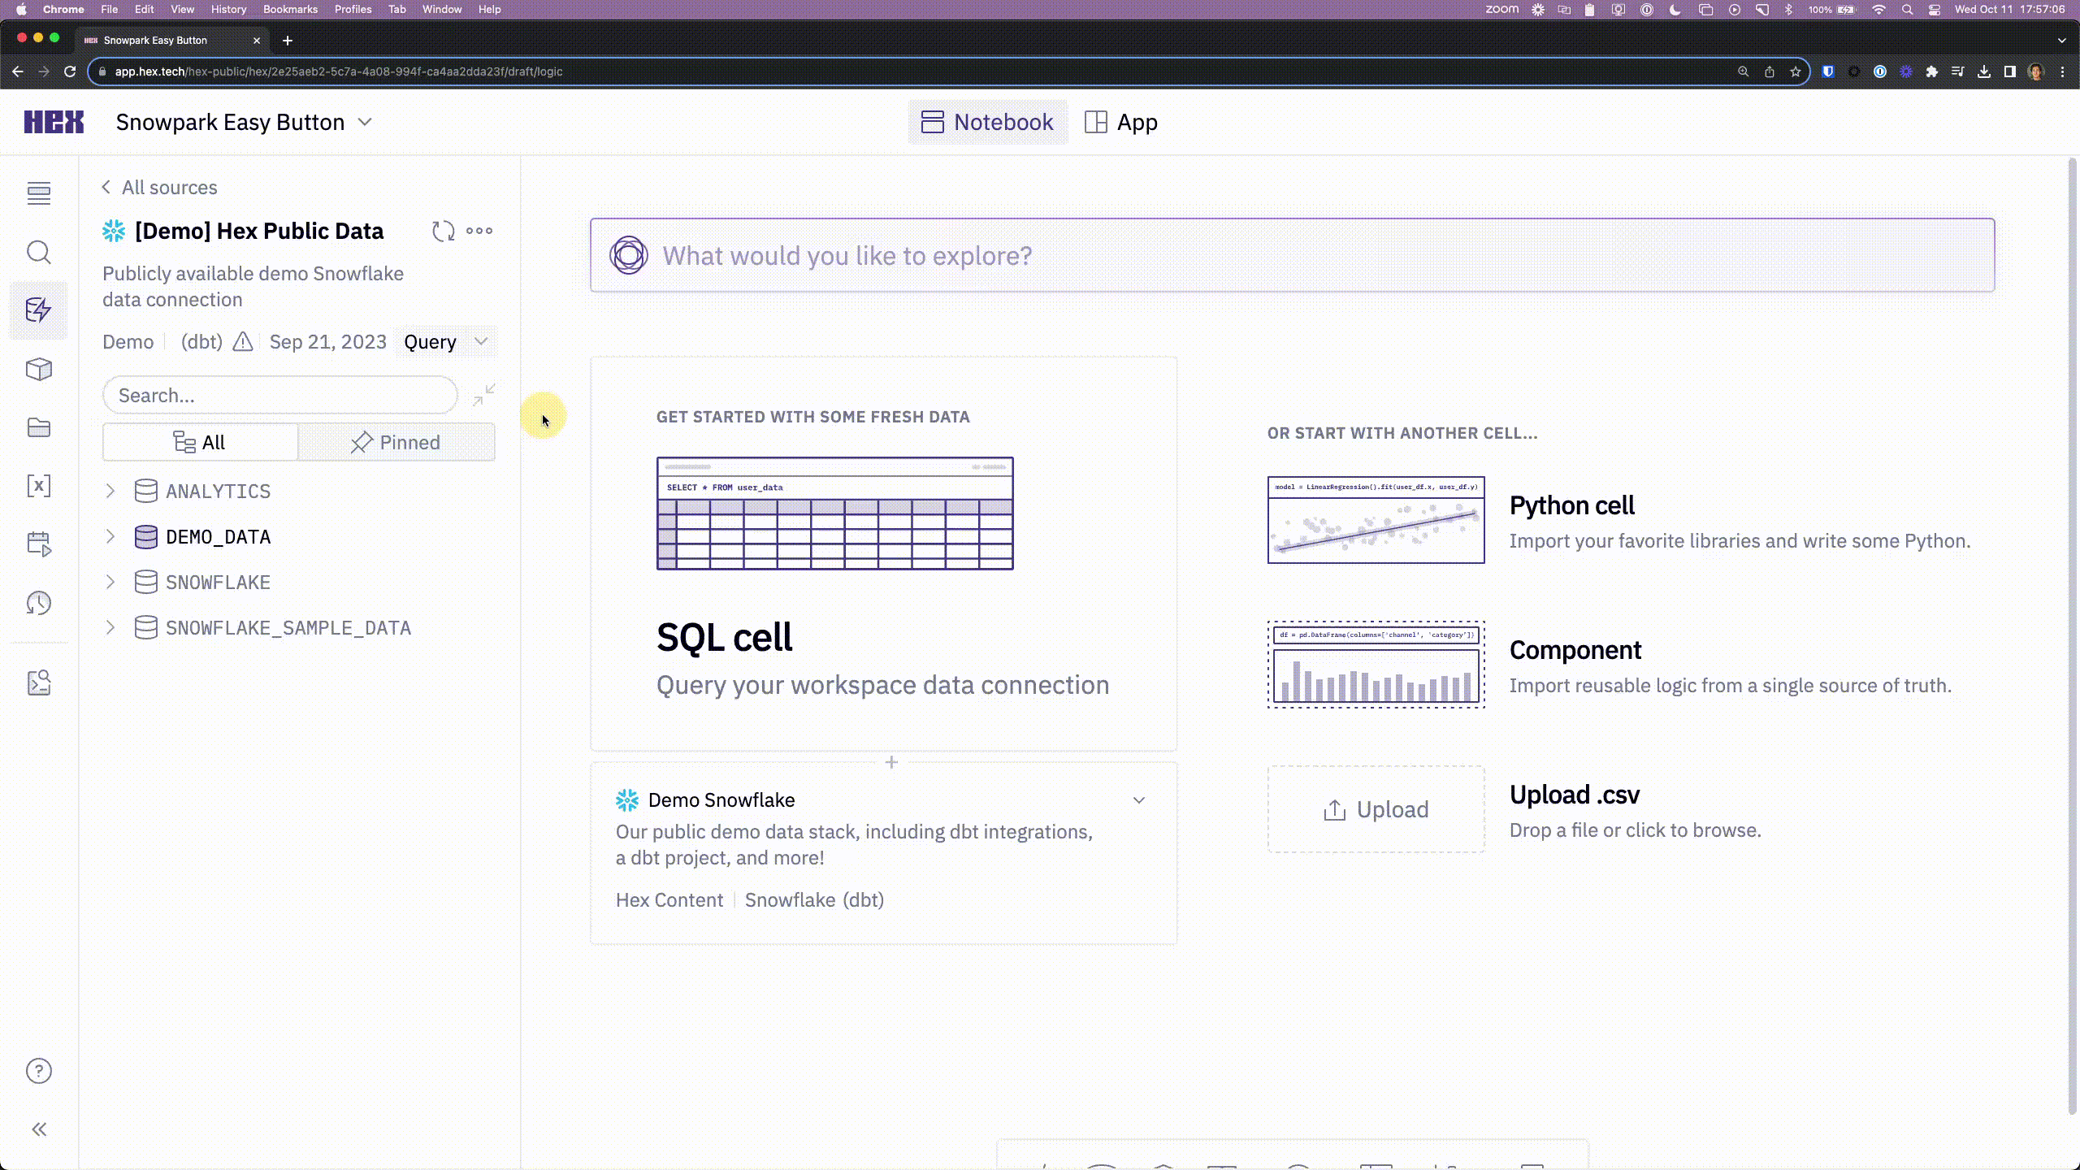2080x1170 pixels.
Task: Open the variables [x] sidebar panel
Action: pos(38,486)
